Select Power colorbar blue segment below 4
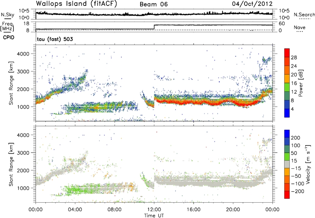This screenshot has height=218, width=315. point(287,113)
